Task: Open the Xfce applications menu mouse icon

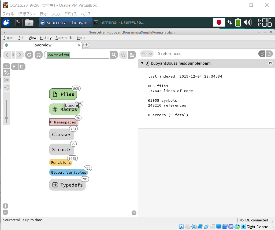Action: pyautogui.click(x=6, y=22)
